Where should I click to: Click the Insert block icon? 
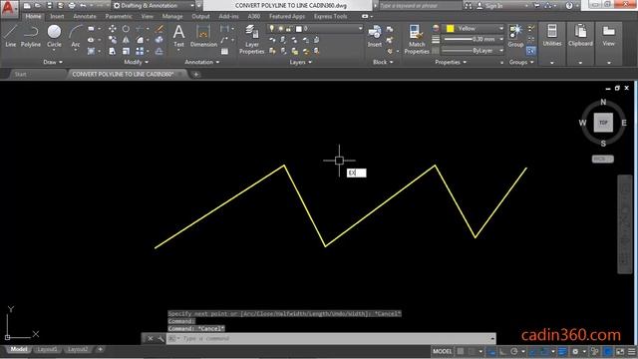[375, 36]
